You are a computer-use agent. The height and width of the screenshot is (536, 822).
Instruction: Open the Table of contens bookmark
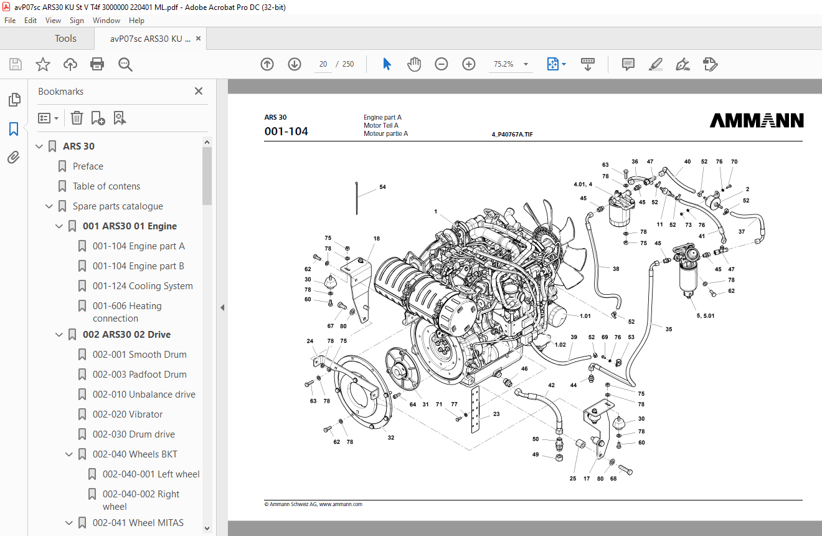[x=106, y=186]
